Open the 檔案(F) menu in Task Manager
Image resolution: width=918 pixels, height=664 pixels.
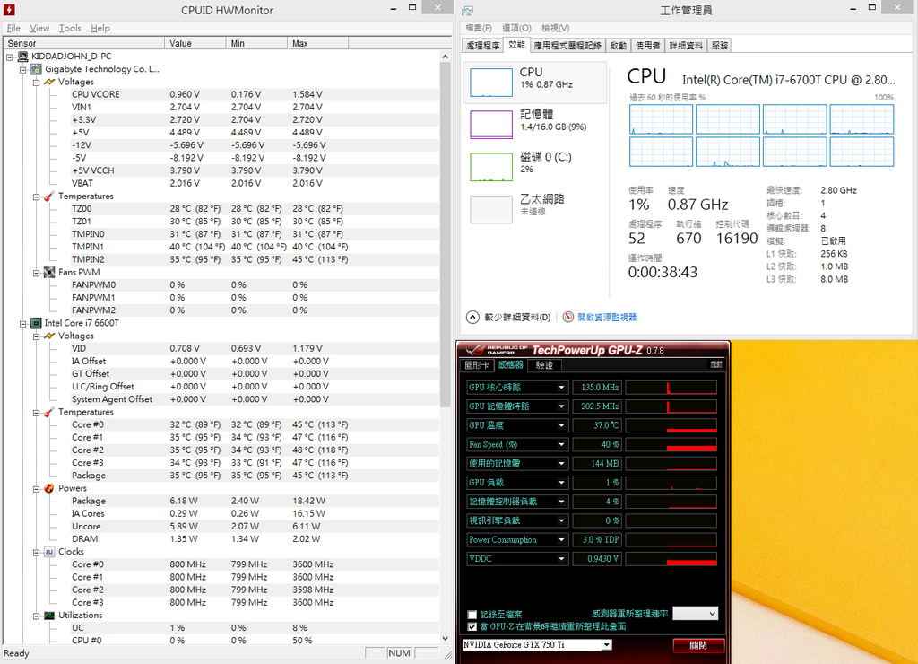click(479, 28)
